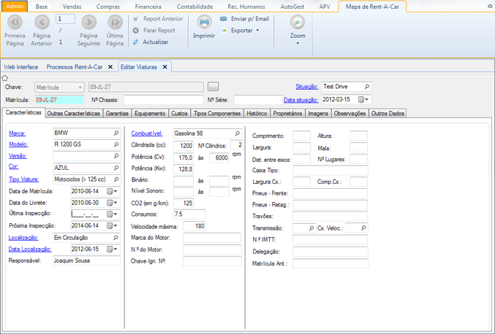495x334 pixels.
Task: Click Enviar p/ Email icon
Action: 223,18
